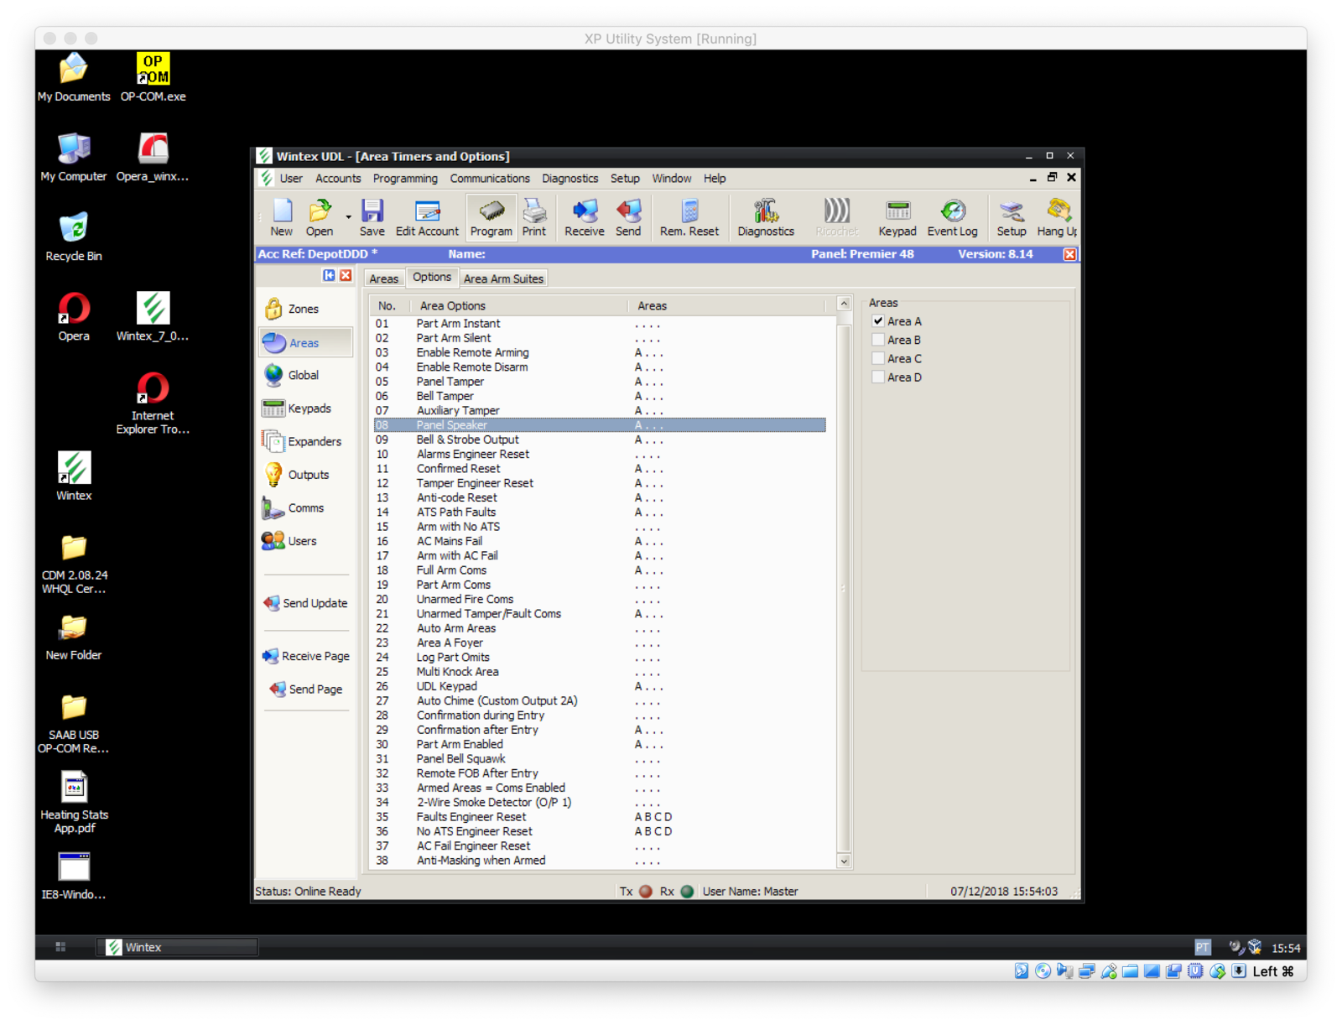Select Areas in the sidebar
Screen dimensions: 1342x1025
coord(304,343)
